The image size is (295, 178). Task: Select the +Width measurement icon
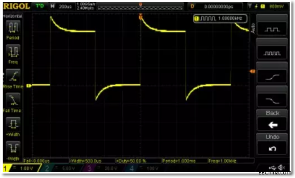(13, 124)
